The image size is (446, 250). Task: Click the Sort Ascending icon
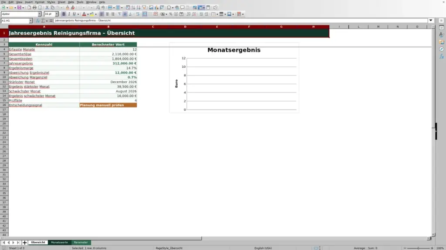[x=133, y=7]
